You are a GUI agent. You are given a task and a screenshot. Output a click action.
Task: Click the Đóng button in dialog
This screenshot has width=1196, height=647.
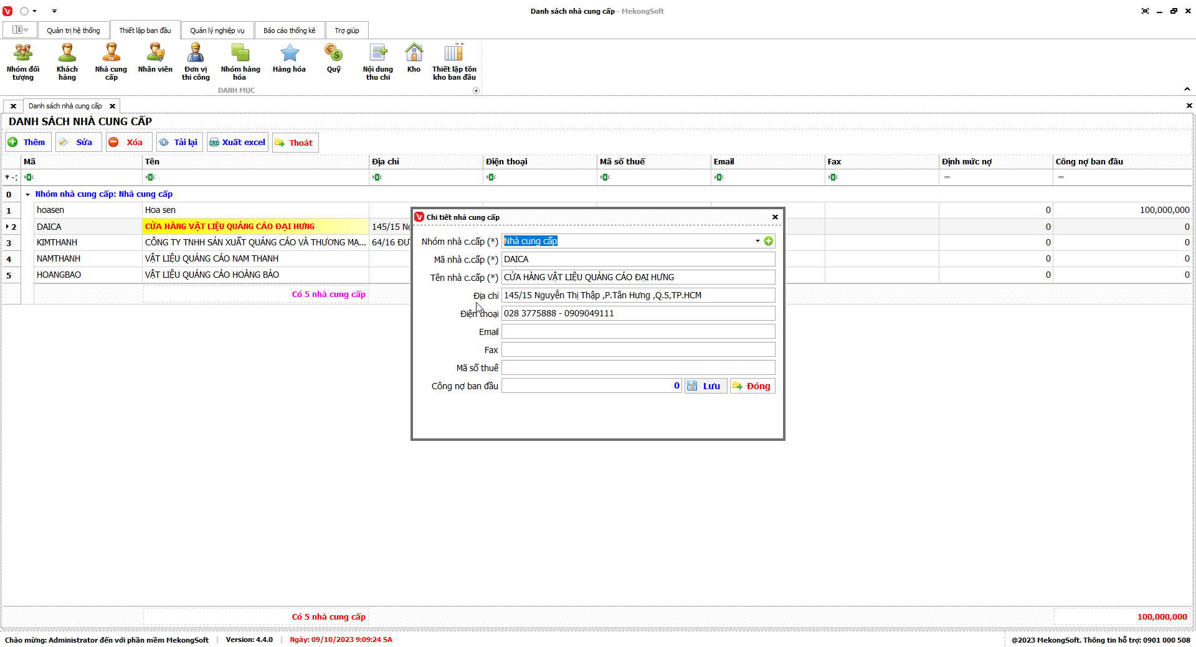[752, 386]
